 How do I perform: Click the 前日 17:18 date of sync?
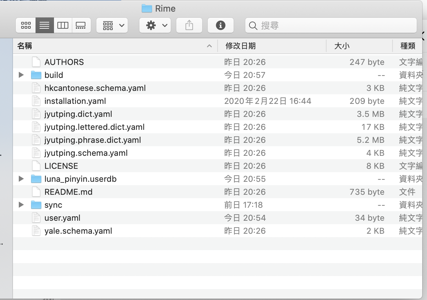244,205
